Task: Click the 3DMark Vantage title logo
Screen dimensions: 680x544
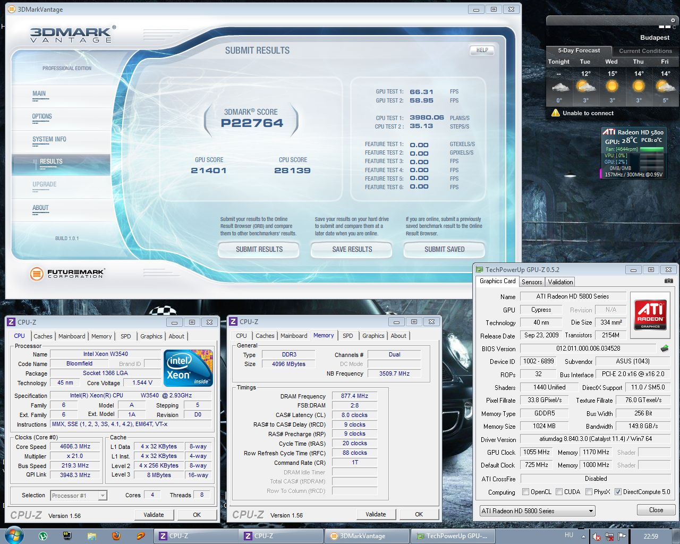Action: click(72, 33)
